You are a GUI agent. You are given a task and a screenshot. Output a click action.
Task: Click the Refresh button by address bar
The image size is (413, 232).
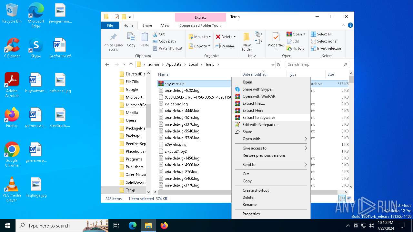click(278, 64)
